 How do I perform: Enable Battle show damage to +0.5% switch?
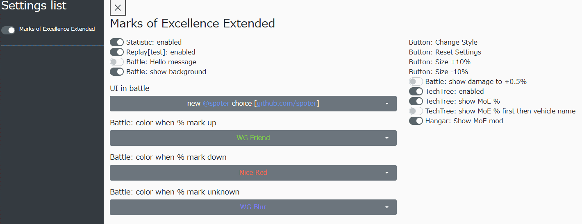click(416, 81)
